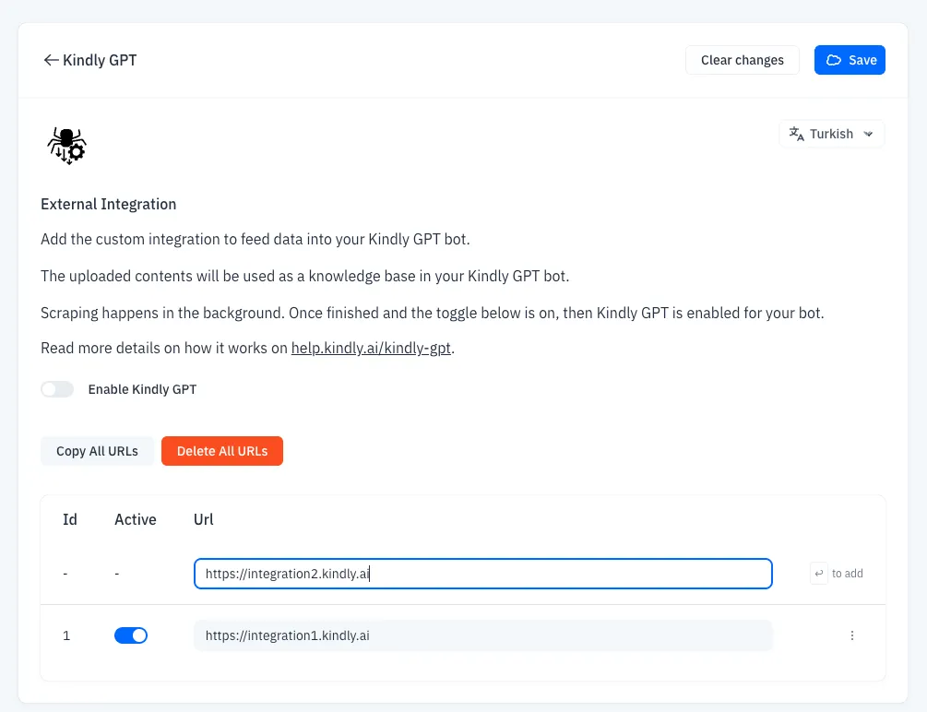Expand the Turkish language dropdown chevron
This screenshot has height=712, width=927.
pos(868,135)
